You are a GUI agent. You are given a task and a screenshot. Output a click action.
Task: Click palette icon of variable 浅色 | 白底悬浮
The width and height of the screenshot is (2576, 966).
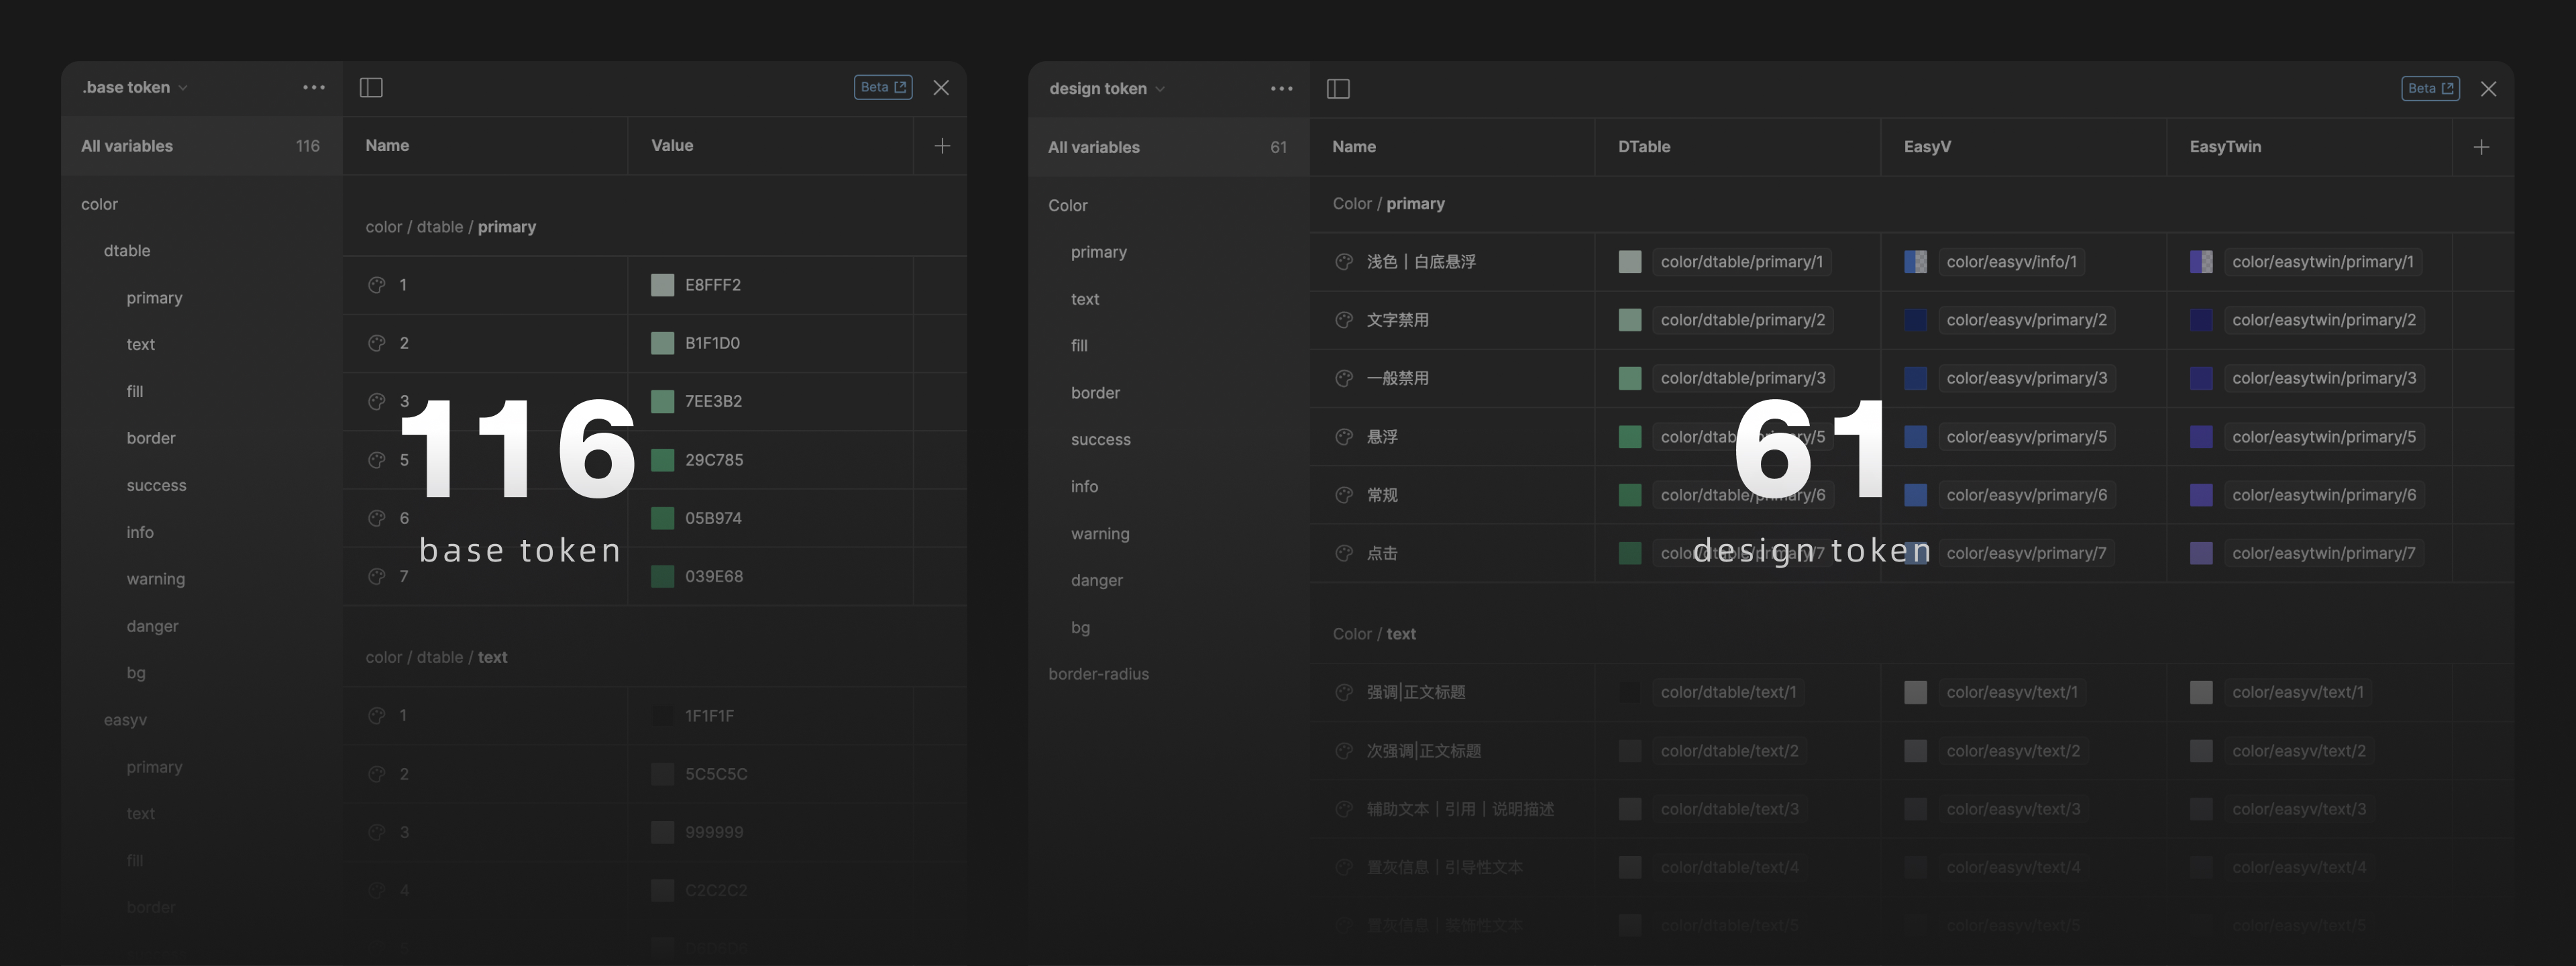point(1344,262)
